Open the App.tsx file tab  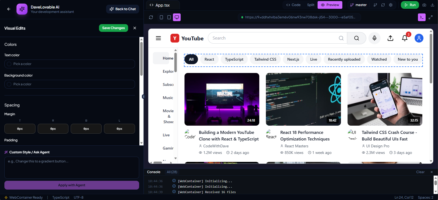point(163,5)
